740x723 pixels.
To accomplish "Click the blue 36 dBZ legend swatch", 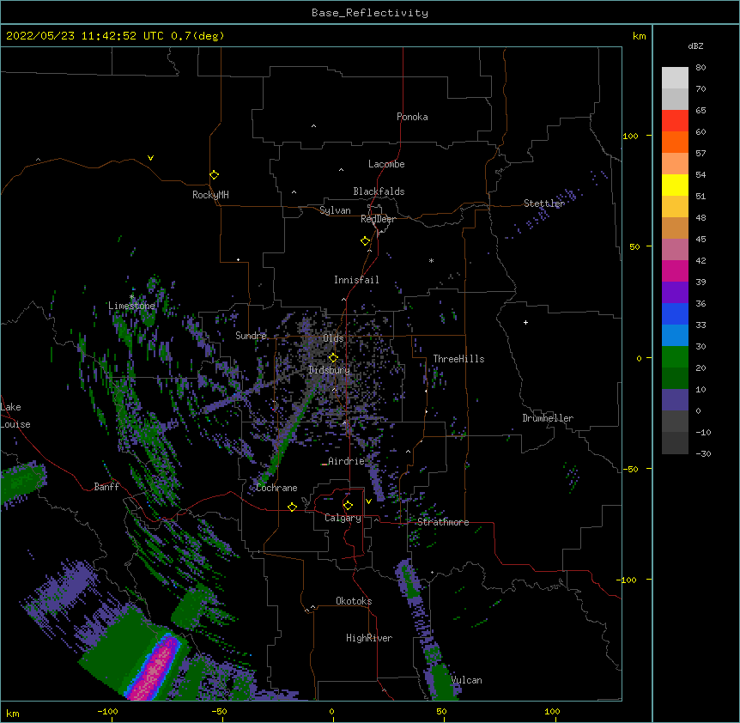I will 675,313.
